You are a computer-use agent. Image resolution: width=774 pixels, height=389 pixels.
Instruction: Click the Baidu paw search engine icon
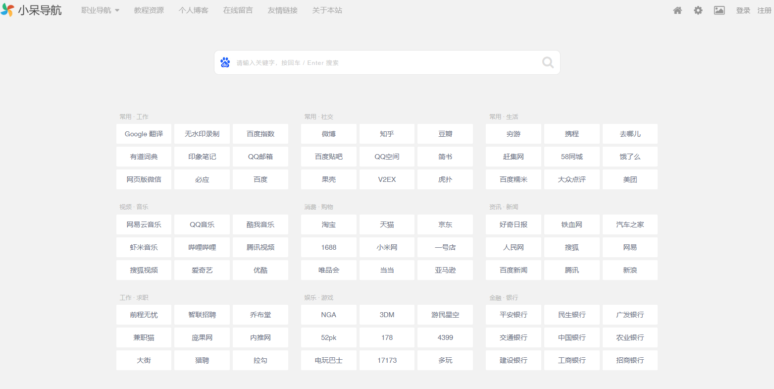click(225, 62)
